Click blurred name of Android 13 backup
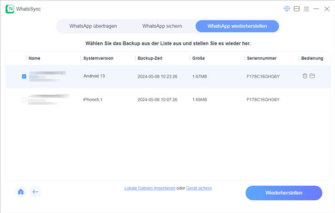This screenshot has height=213, width=335. tap(47, 76)
